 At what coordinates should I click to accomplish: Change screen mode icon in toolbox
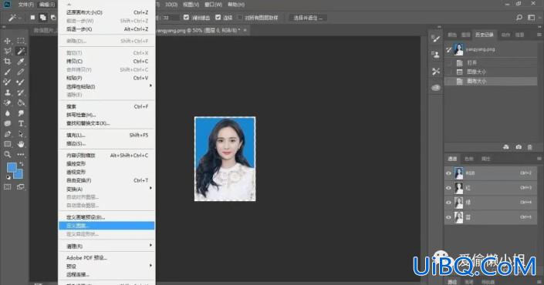21,187
